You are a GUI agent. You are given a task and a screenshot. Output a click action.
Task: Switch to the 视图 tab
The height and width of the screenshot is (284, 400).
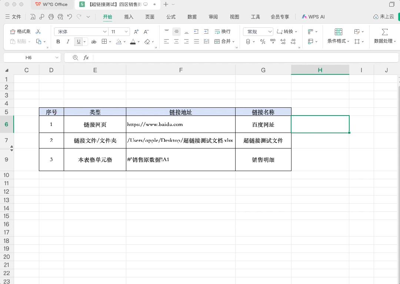click(x=234, y=17)
